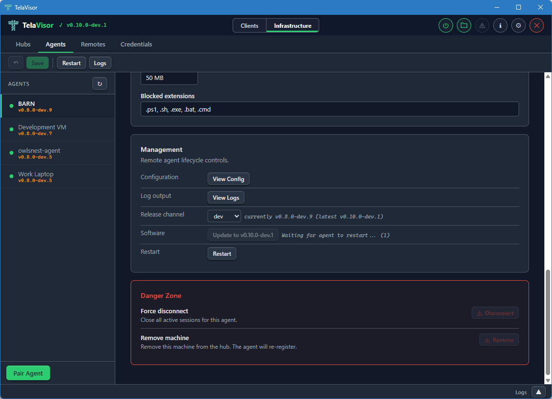552x399 pixels.
Task: Open the info icon button
Action: click(500, 26)
